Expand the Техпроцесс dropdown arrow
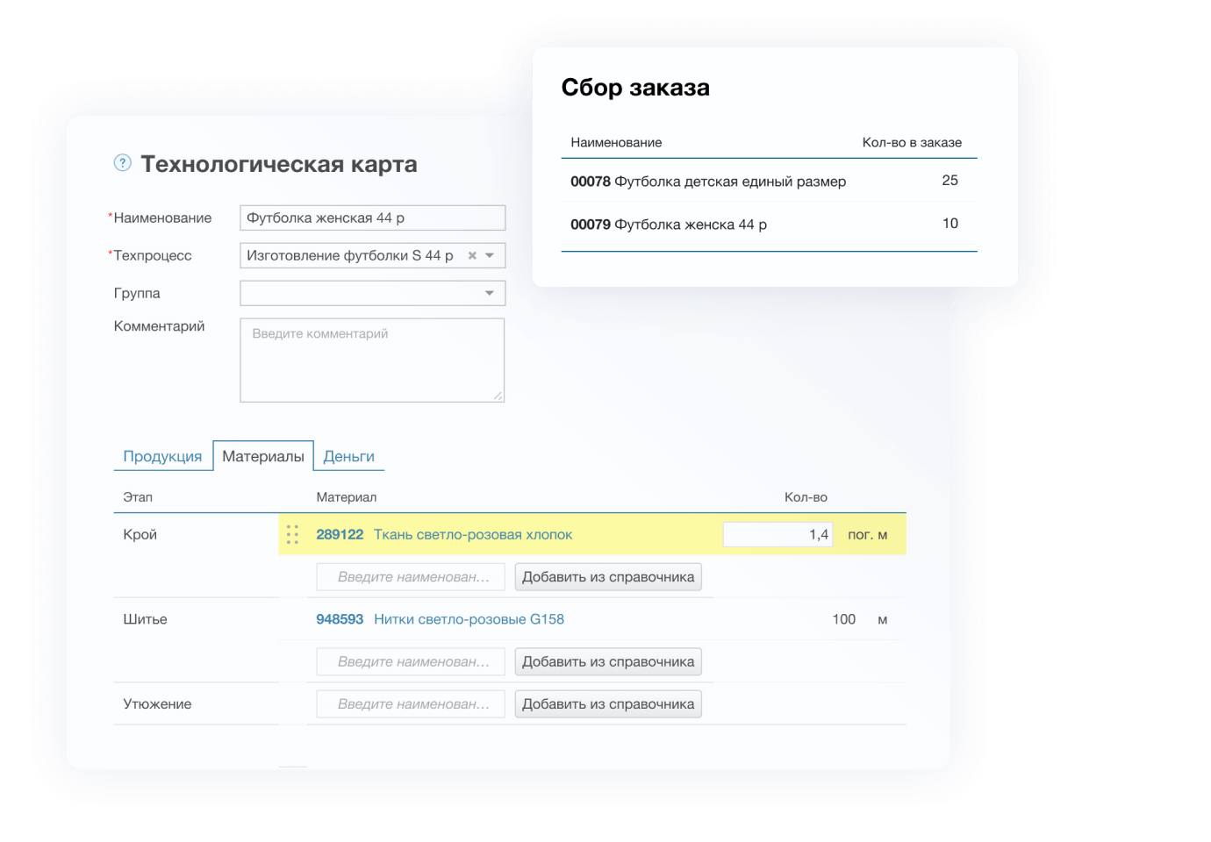1211x842 pixels. 490,255
